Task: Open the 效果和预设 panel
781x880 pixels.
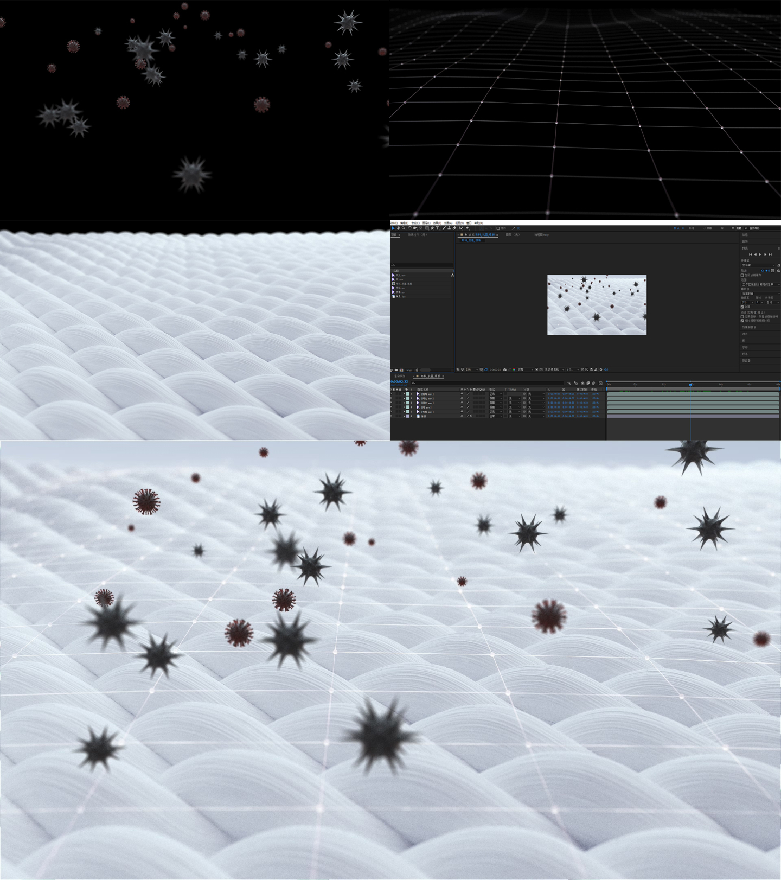Action: tap(749, 327)
